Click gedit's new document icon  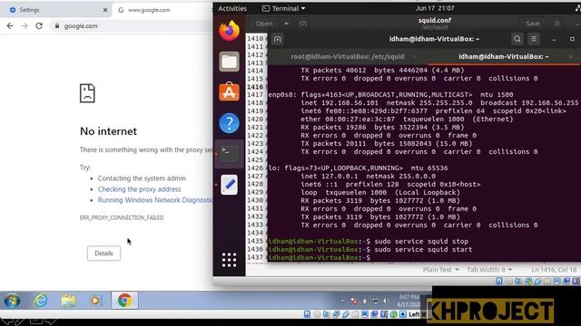pos(302,24)
